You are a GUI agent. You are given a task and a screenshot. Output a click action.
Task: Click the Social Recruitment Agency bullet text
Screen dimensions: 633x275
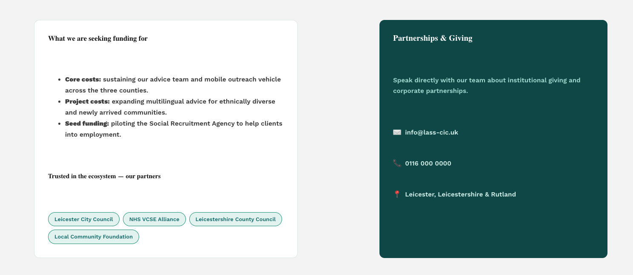click(174, 129)
